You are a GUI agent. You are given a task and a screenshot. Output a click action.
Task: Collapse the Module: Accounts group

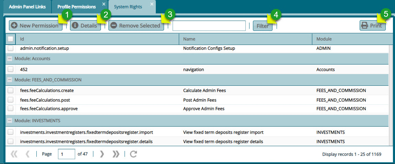(x=10, y=58)
